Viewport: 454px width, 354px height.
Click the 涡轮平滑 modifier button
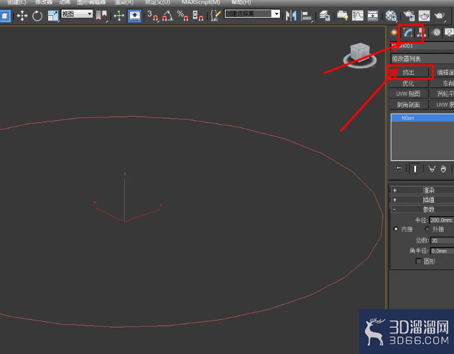click(x=442, y=94)
